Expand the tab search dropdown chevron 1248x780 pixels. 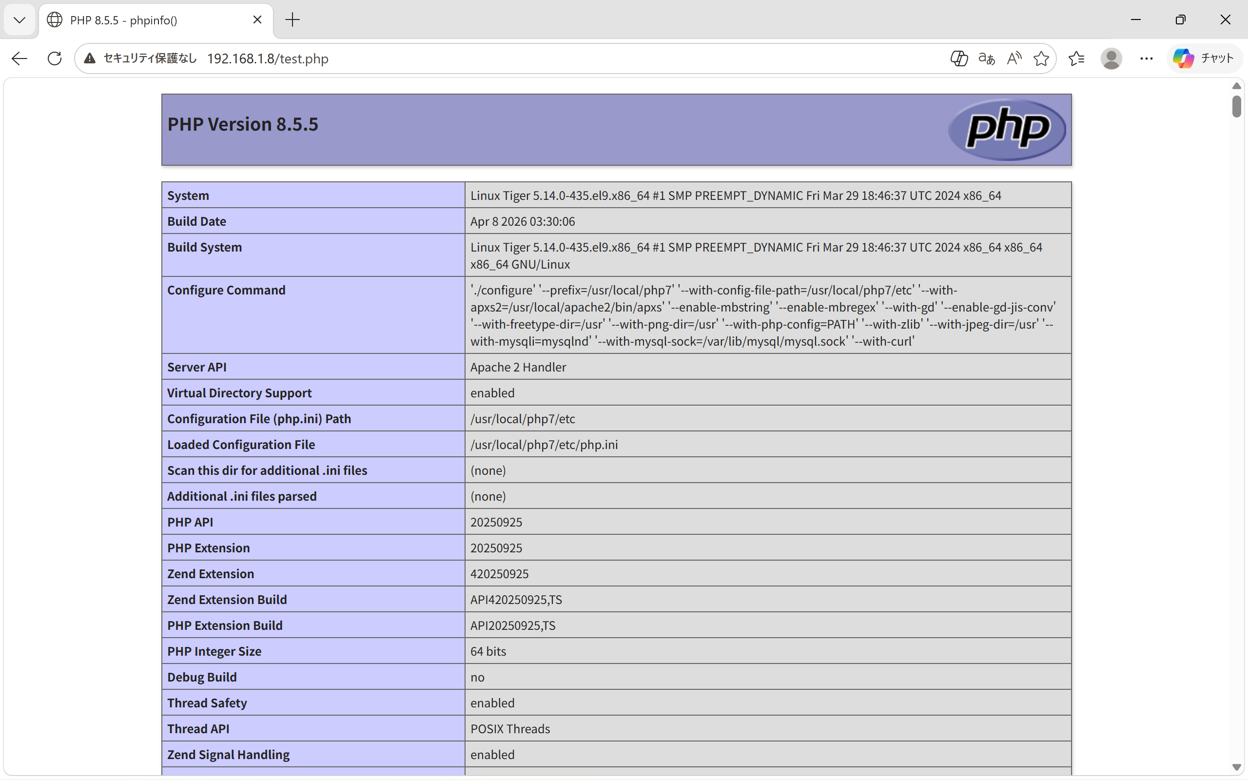(19, 20)
